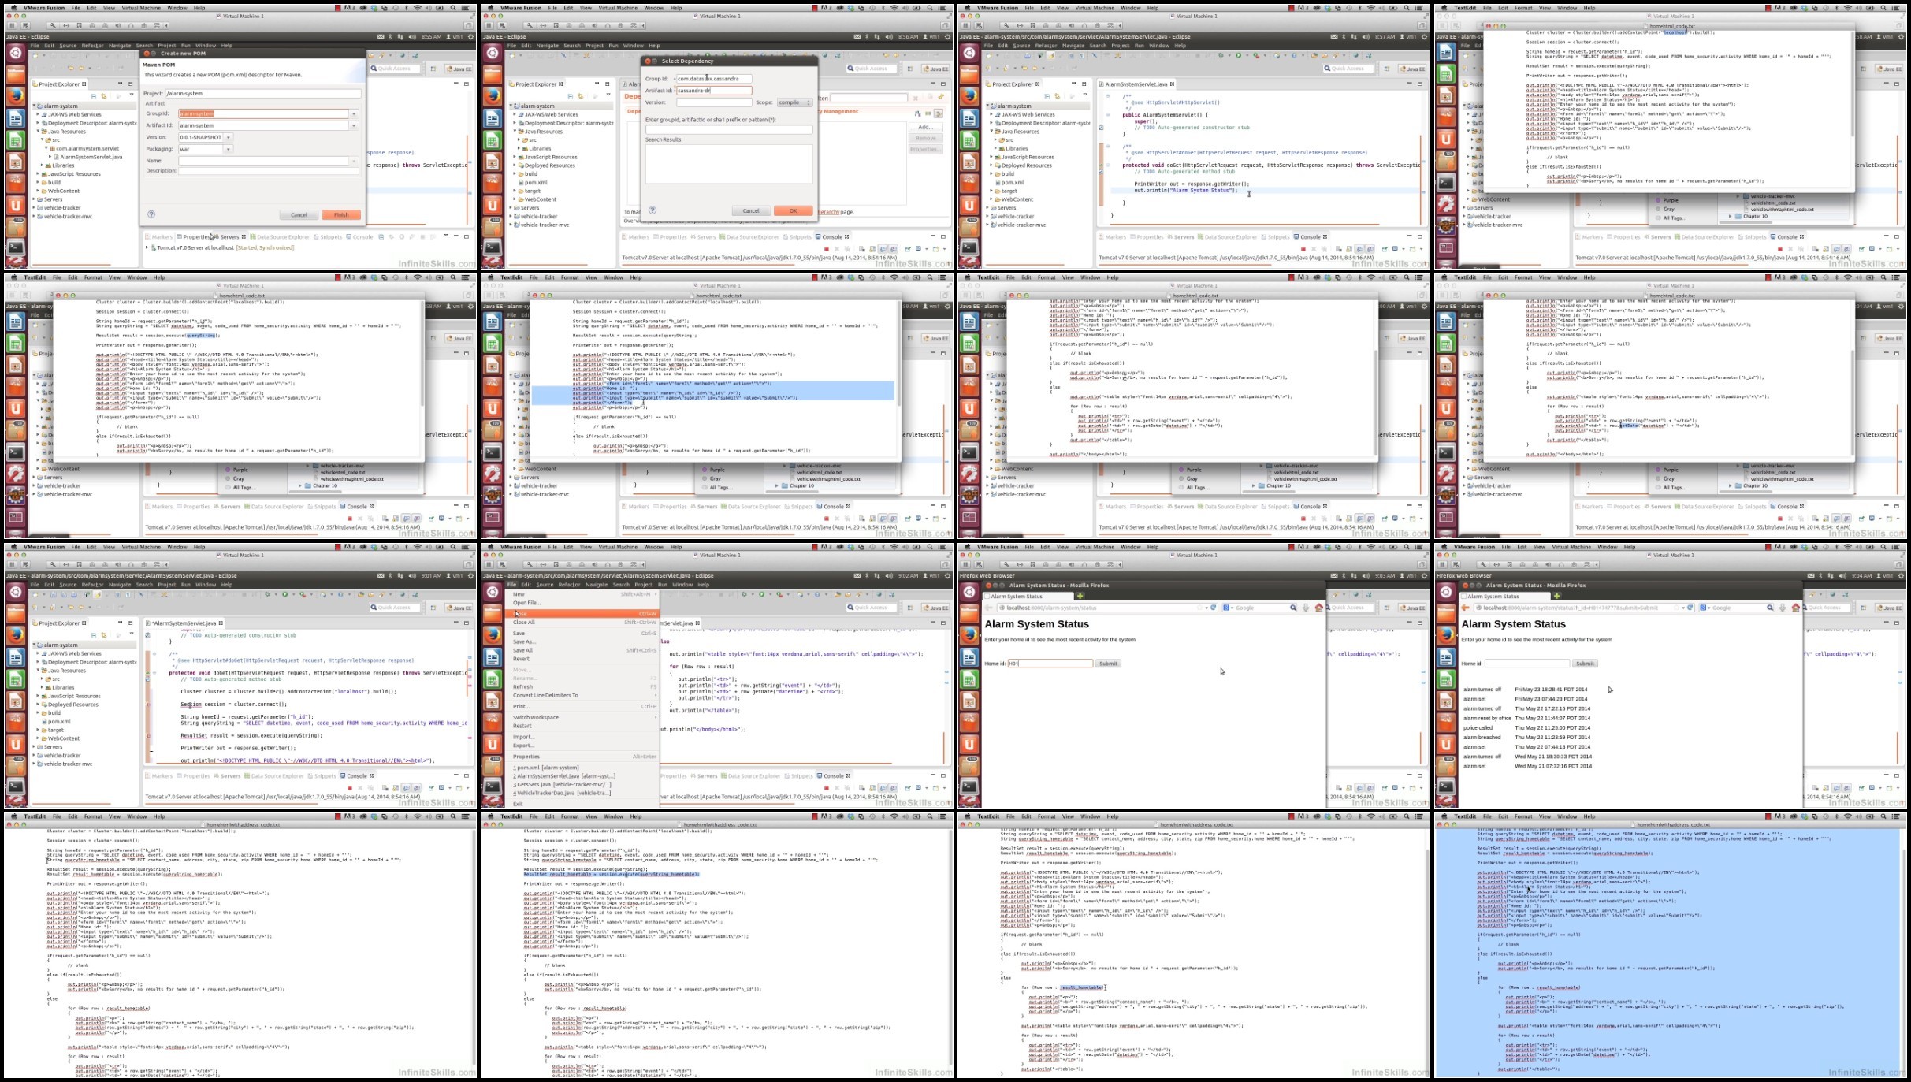The height and width of the screenshot is (1082, 1911).
Task: Open Firefox launcher beside the Create new POM dialog
Action: click(16, 96)
